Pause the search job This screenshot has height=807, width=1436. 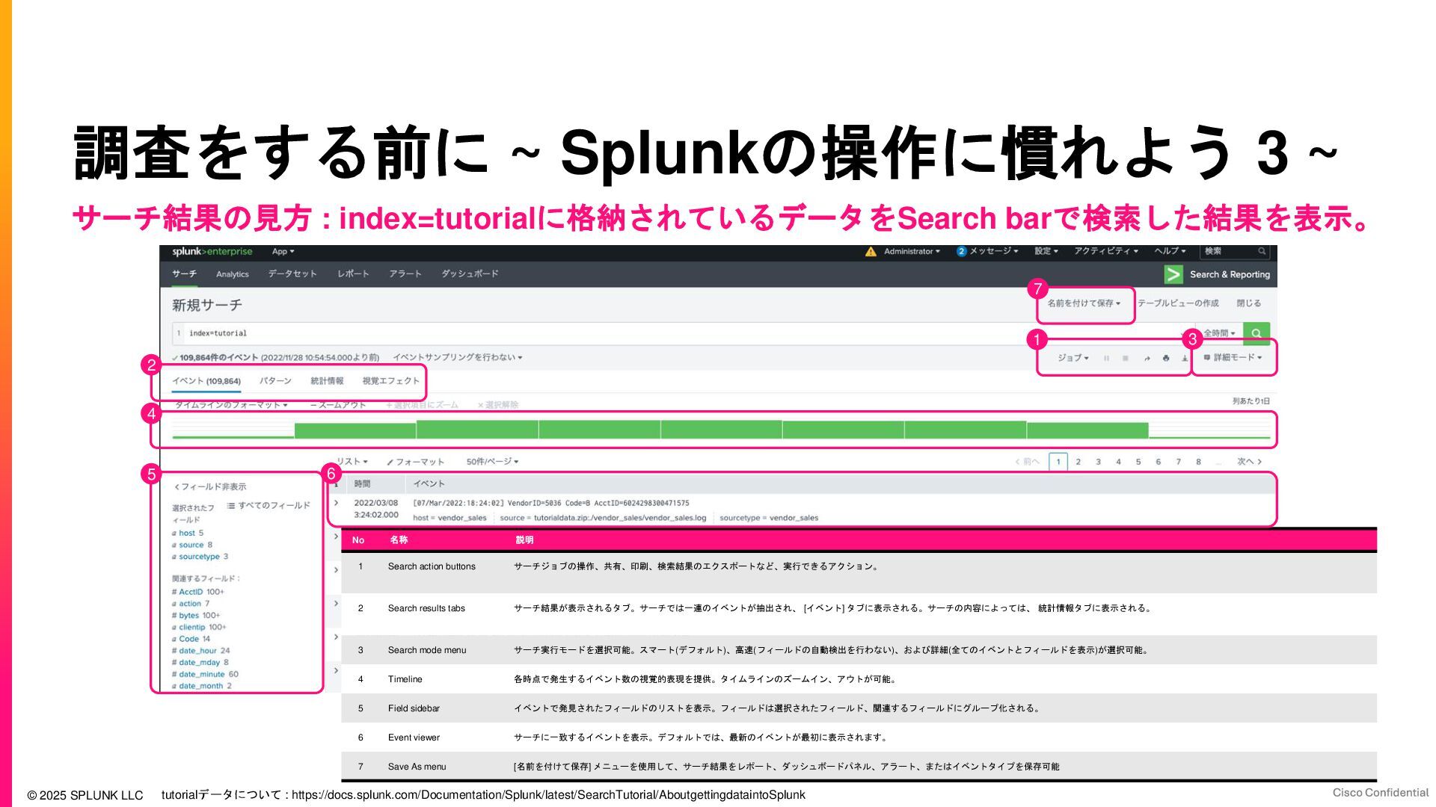[x=1106, y=359]
